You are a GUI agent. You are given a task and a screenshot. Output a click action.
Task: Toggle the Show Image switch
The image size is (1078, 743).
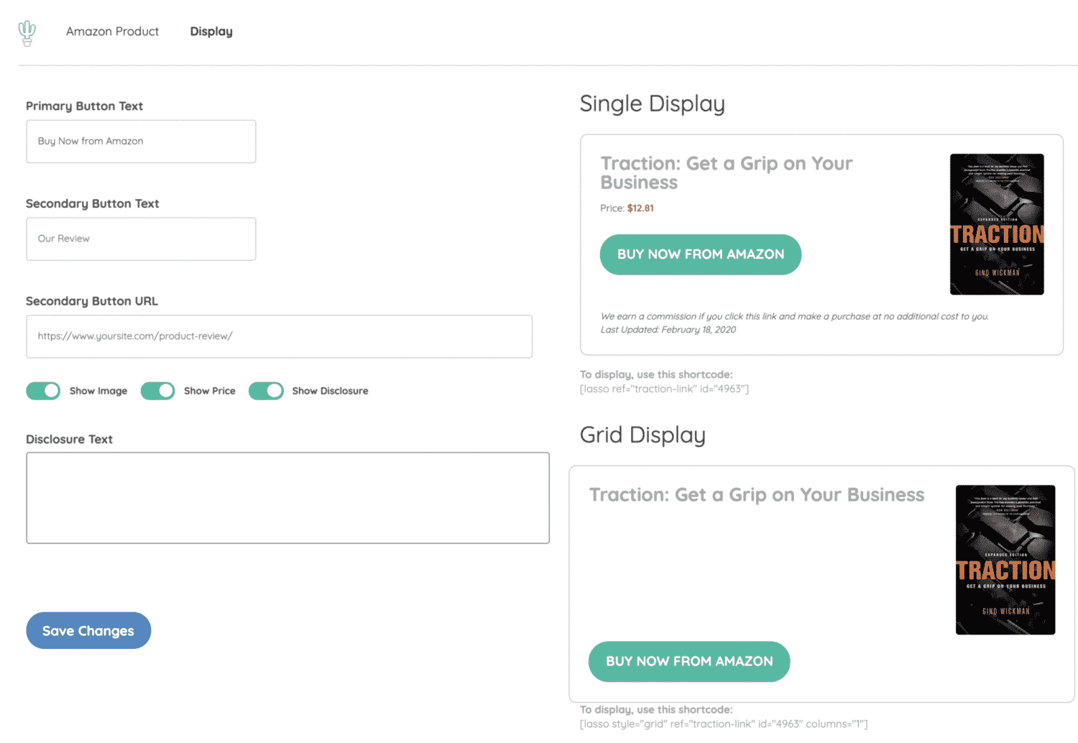click(43, 391)
